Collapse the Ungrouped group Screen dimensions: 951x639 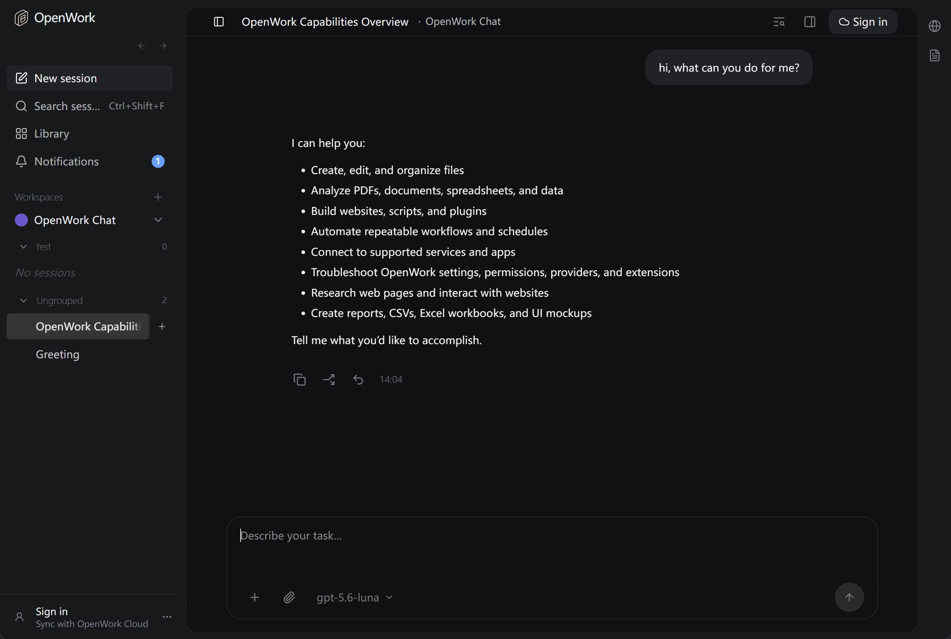click(x=24, y=300)
